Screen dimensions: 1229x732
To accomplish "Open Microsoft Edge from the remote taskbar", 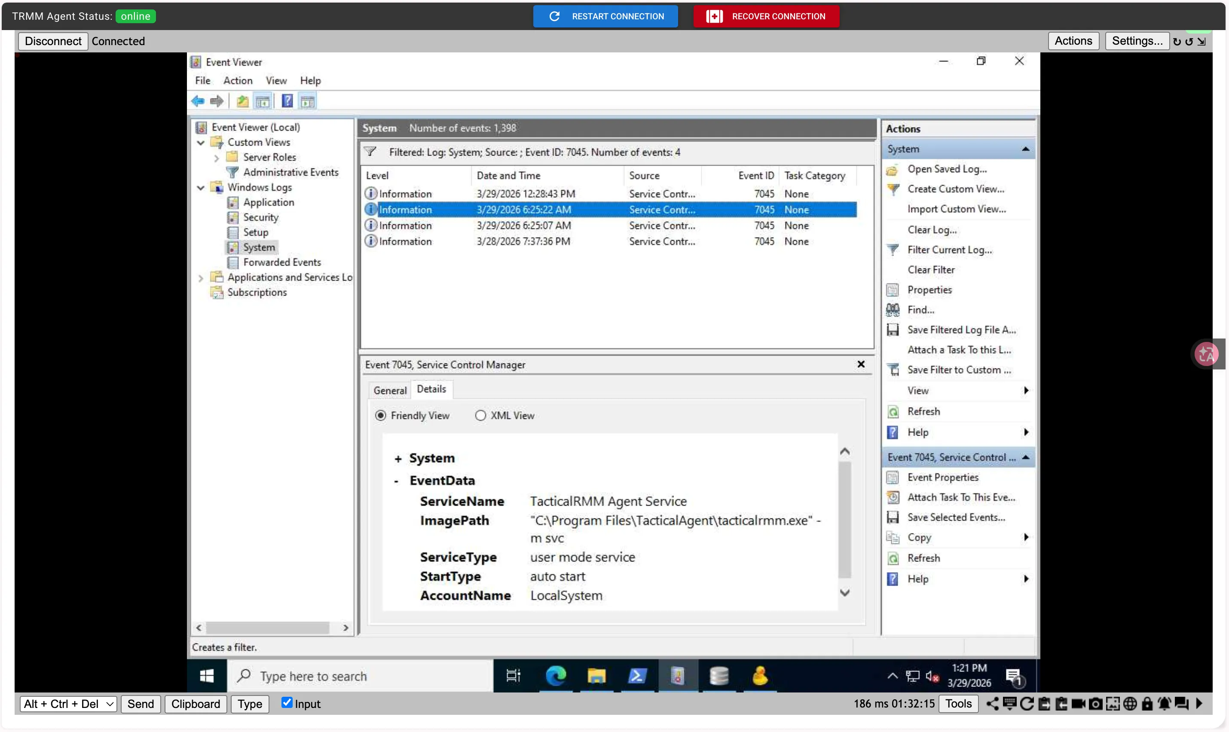I will coord(556,676).
